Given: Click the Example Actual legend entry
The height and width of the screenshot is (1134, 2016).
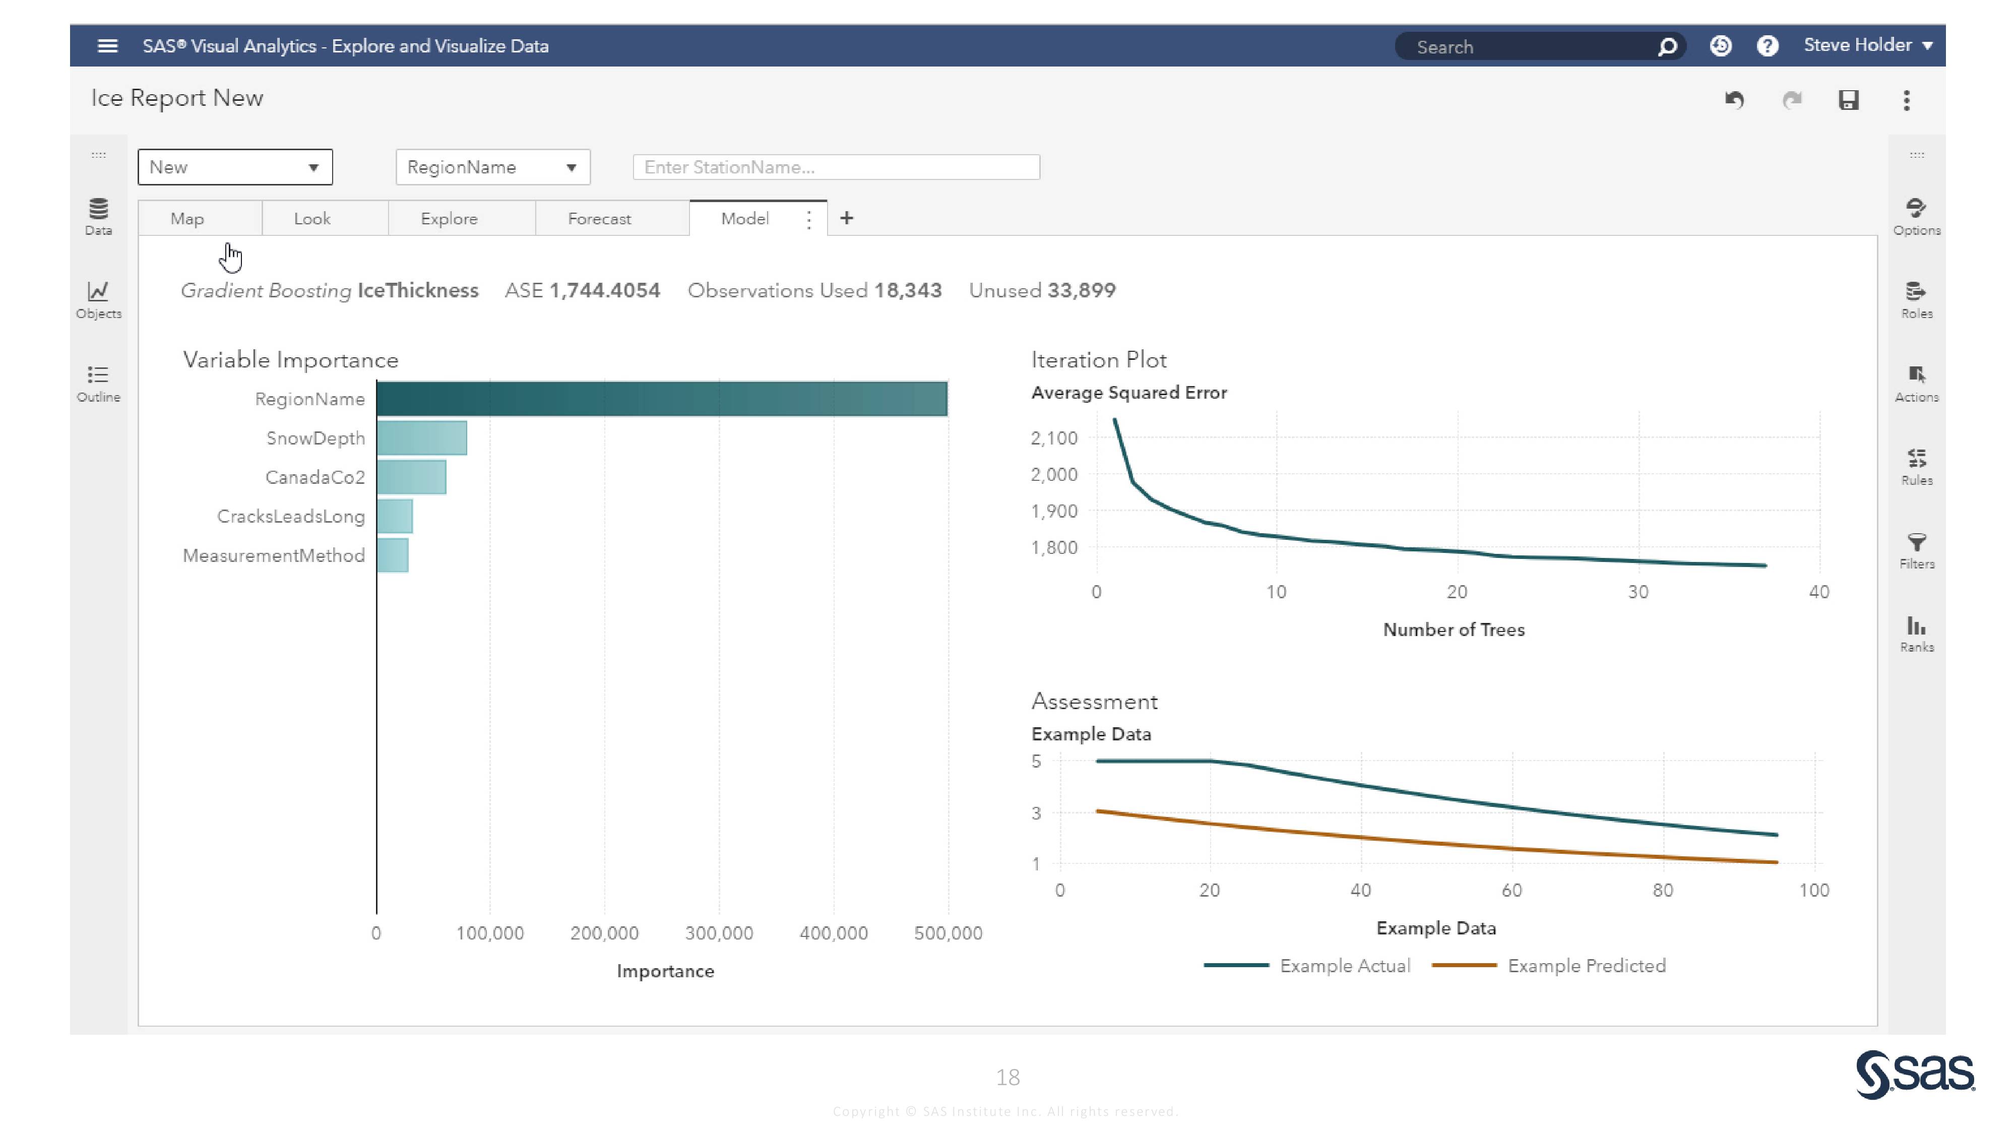Looking at the screenshot, I should point(1307,966).
